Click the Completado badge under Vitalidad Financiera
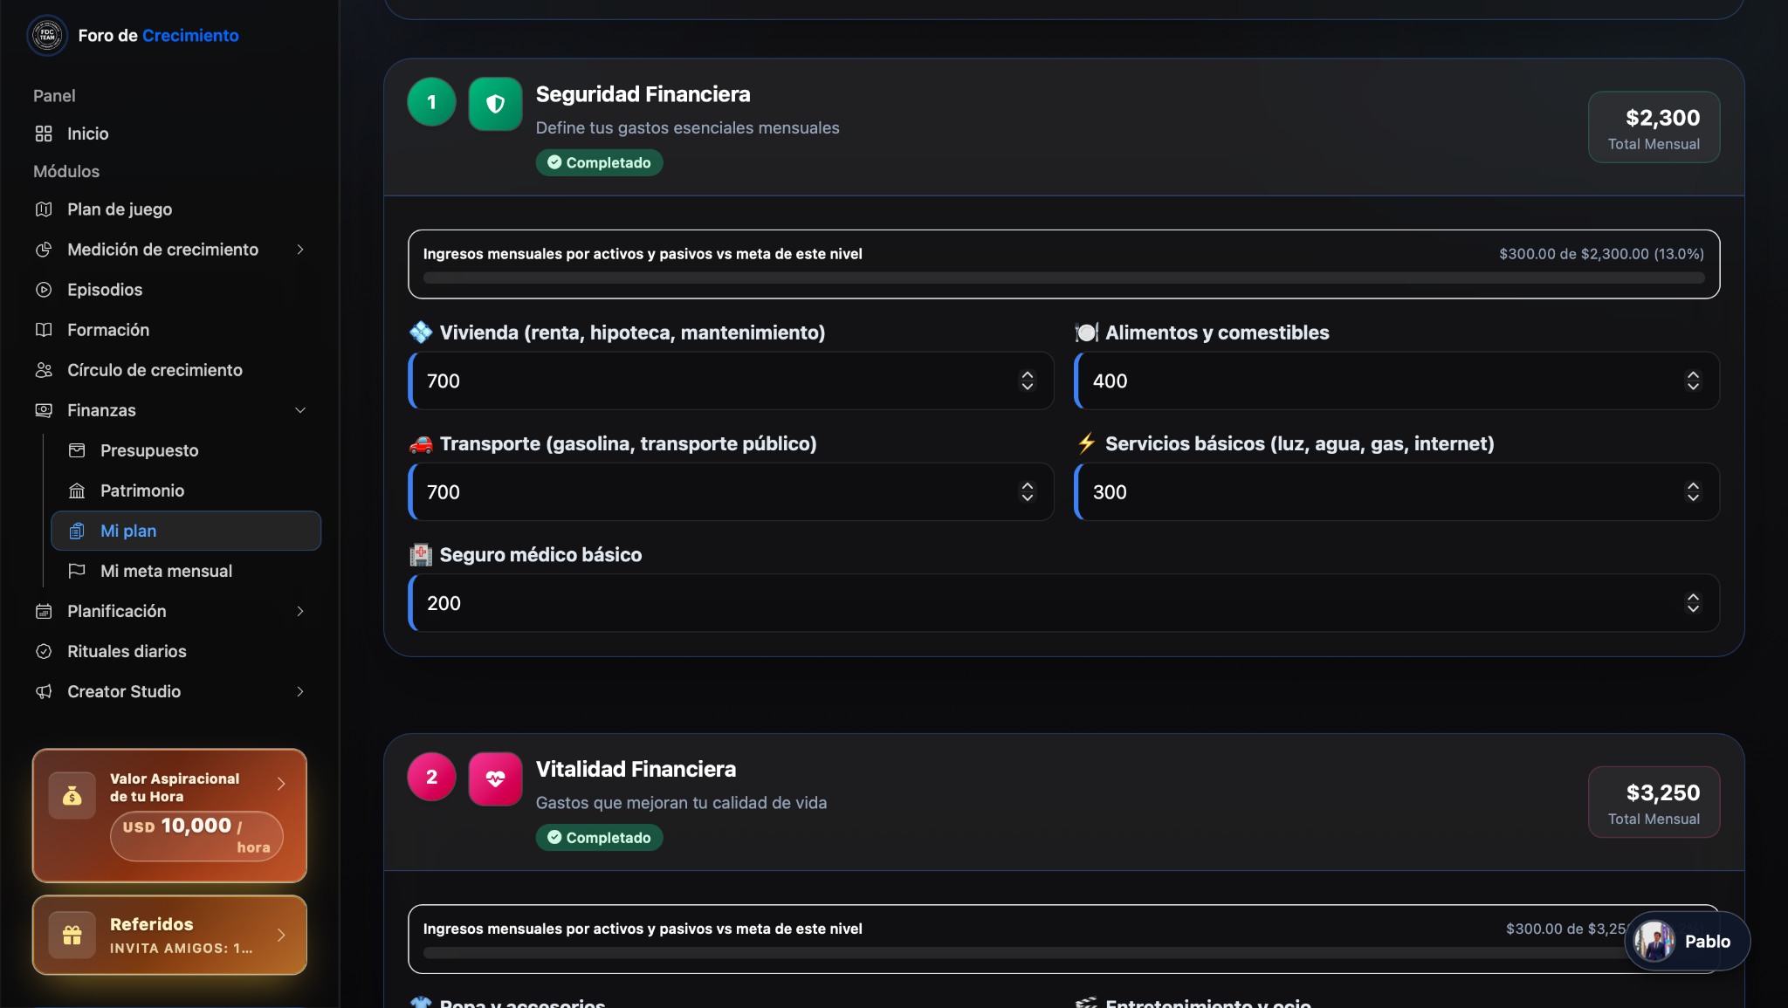The image size is (1788, 1008). 599,838
